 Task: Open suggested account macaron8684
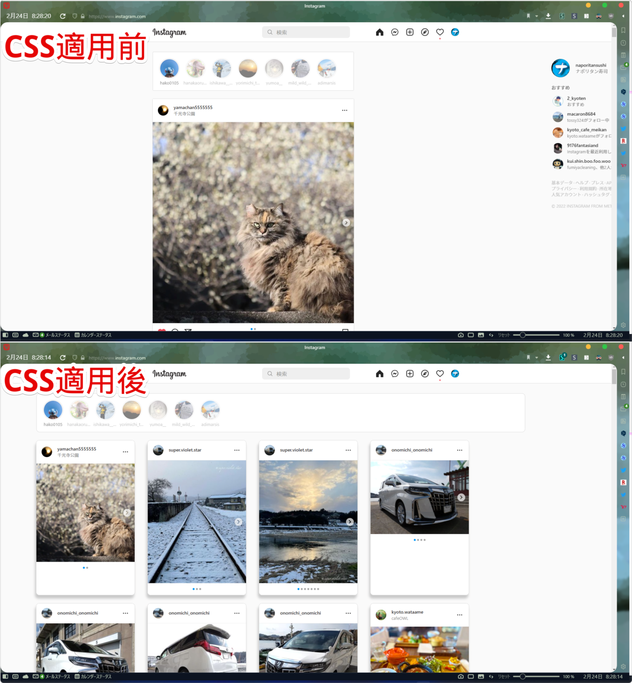click(x=581, y=114)
